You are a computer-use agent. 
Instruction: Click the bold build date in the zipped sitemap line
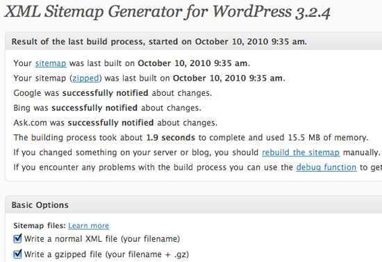coord(228,79)
